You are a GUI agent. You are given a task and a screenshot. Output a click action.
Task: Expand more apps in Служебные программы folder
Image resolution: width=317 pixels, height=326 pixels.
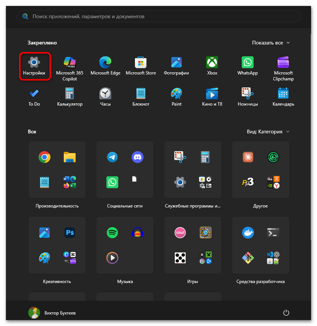[x=205, y=182]
